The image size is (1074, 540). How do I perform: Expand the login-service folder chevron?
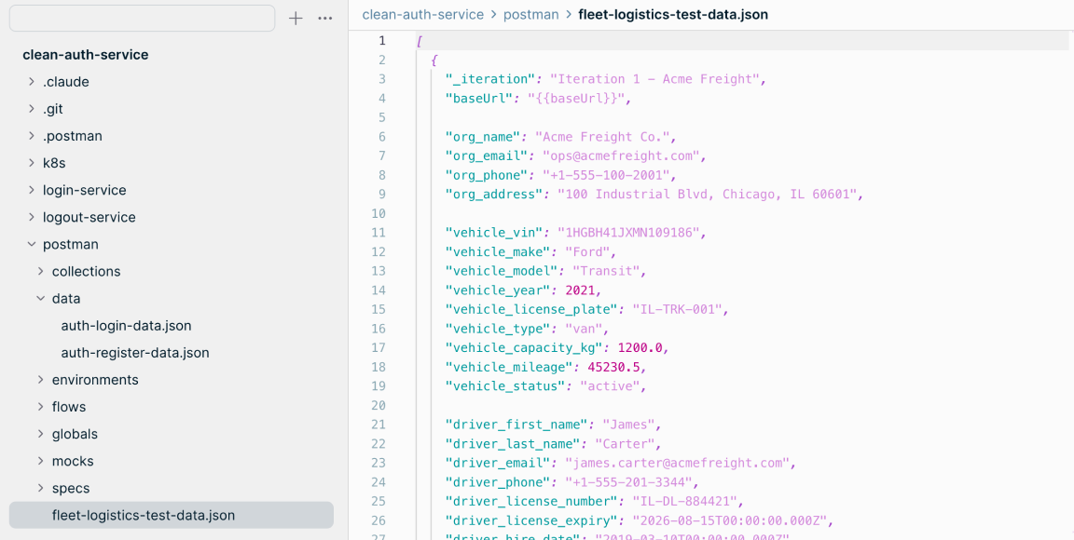(x=32, y=190)
